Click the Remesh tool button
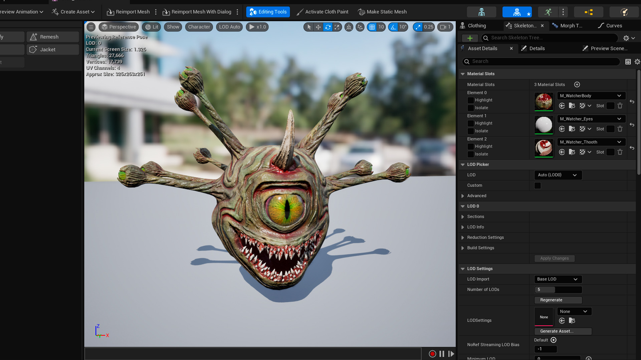Viewport: 641px width, 360px height. (53, 37)
